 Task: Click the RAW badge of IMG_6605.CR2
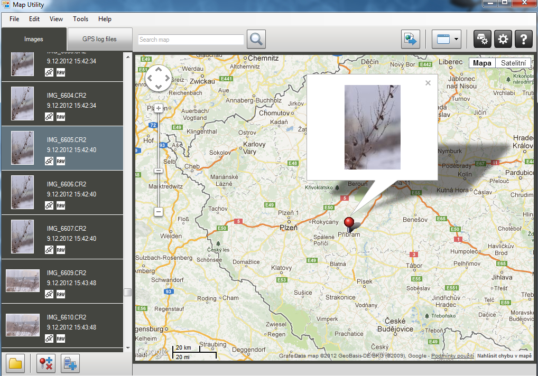tap(61, 161)
